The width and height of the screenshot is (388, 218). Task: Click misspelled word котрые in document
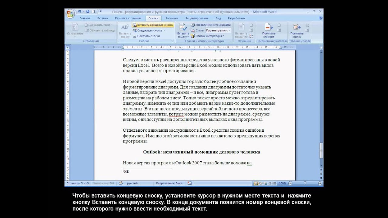click(x=176, y=114)
